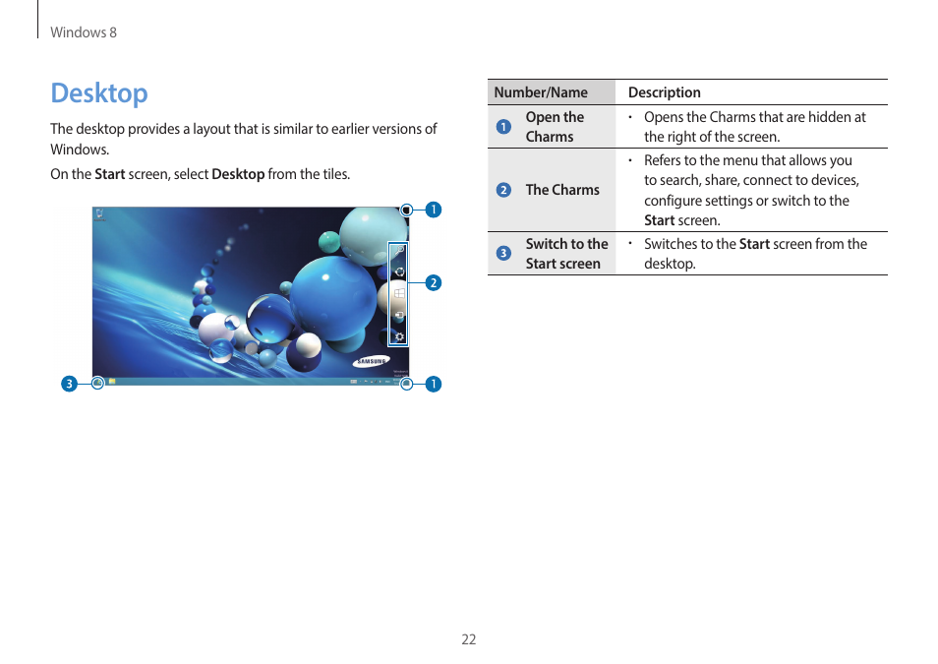Click the Samsung logo on the wallpaper screenshot
938x664 pixels.
(x=371, y=362)
